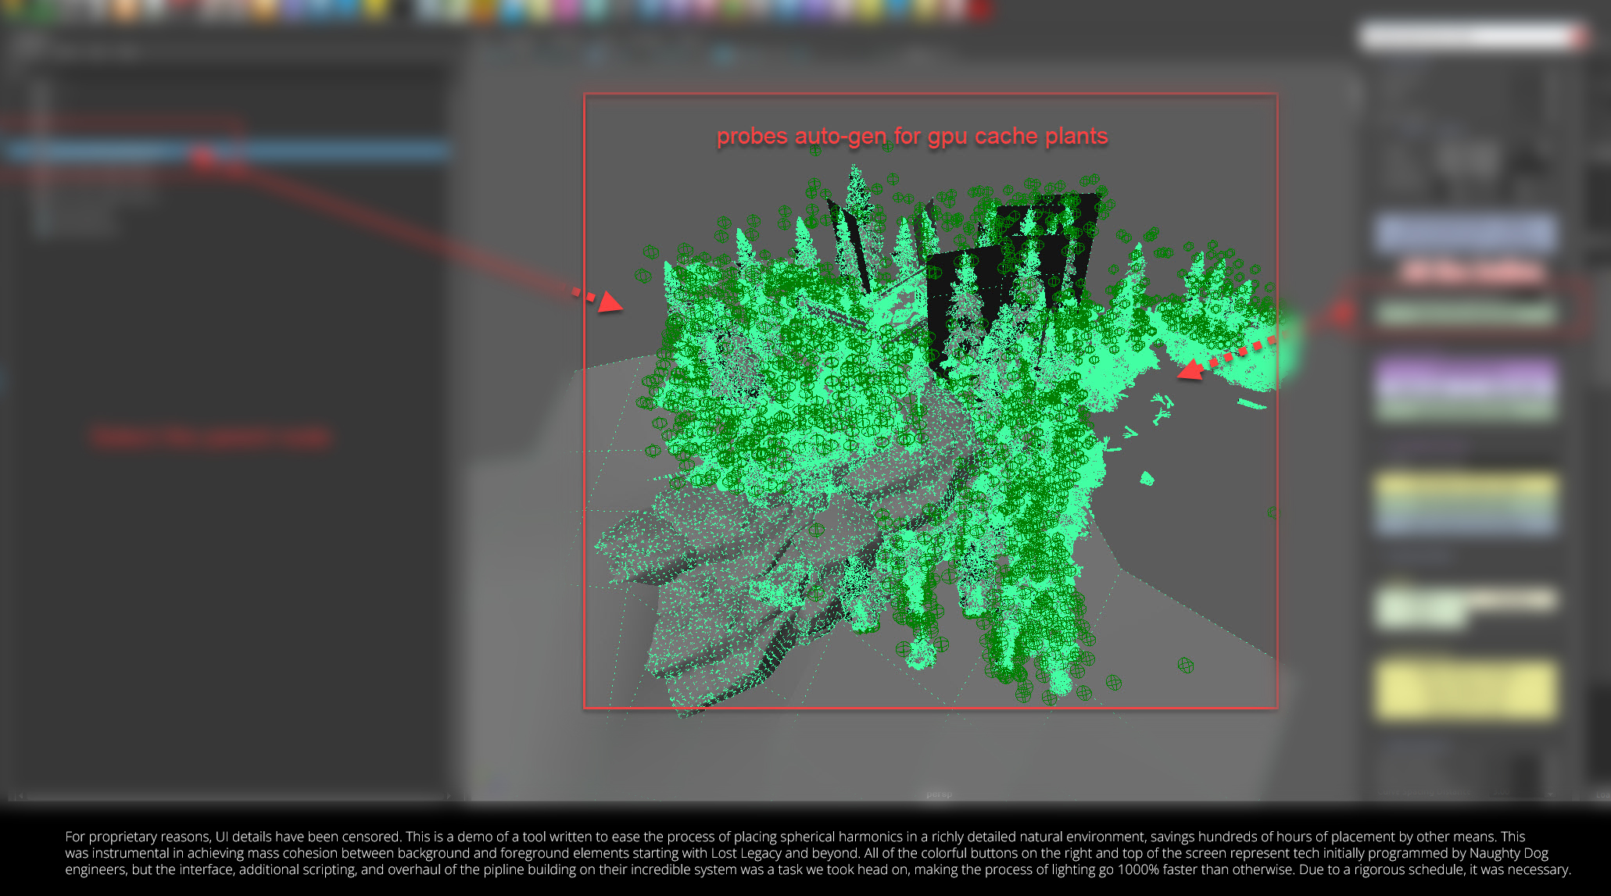Click the green button outlined in red on the right
The image size is (1611, 896).
pyautogui.click(x=1466, y=313)
